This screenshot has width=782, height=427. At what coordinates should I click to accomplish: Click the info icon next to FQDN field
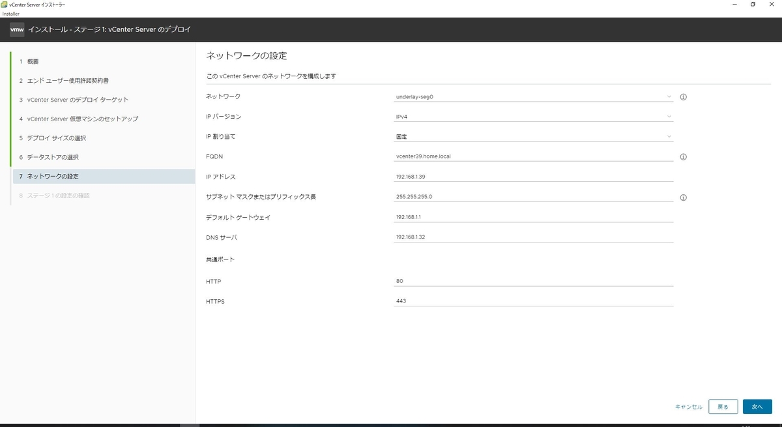pyautogui.click(x=684, y=157)
